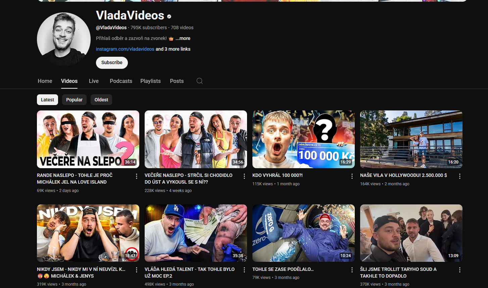
Task: Open VLÁĎA HLEDÁ TALENT EP.2 title link
Action: pos(190,273)
